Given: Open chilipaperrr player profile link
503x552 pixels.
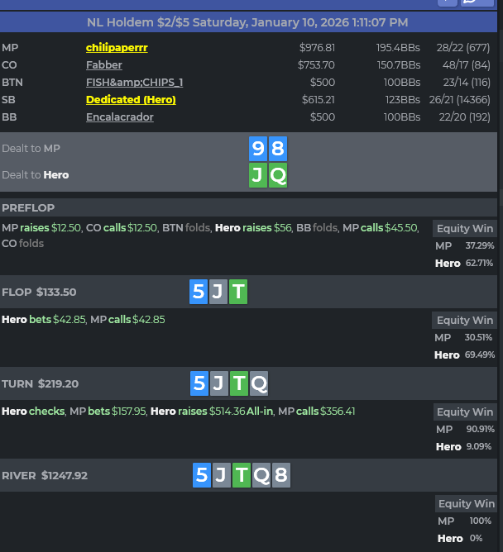Looking at the screenshot, I should click(117, 48).
